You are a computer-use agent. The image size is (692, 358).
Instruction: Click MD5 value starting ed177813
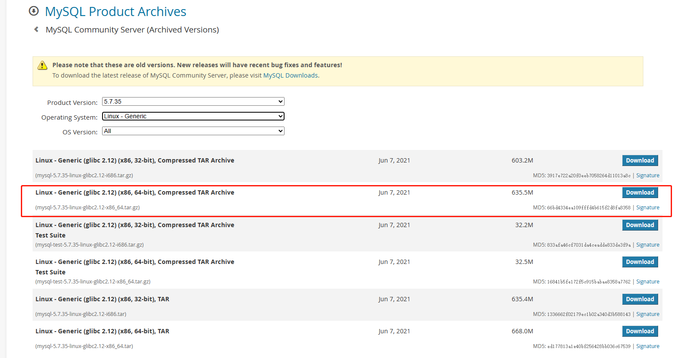tap(589, 346)
